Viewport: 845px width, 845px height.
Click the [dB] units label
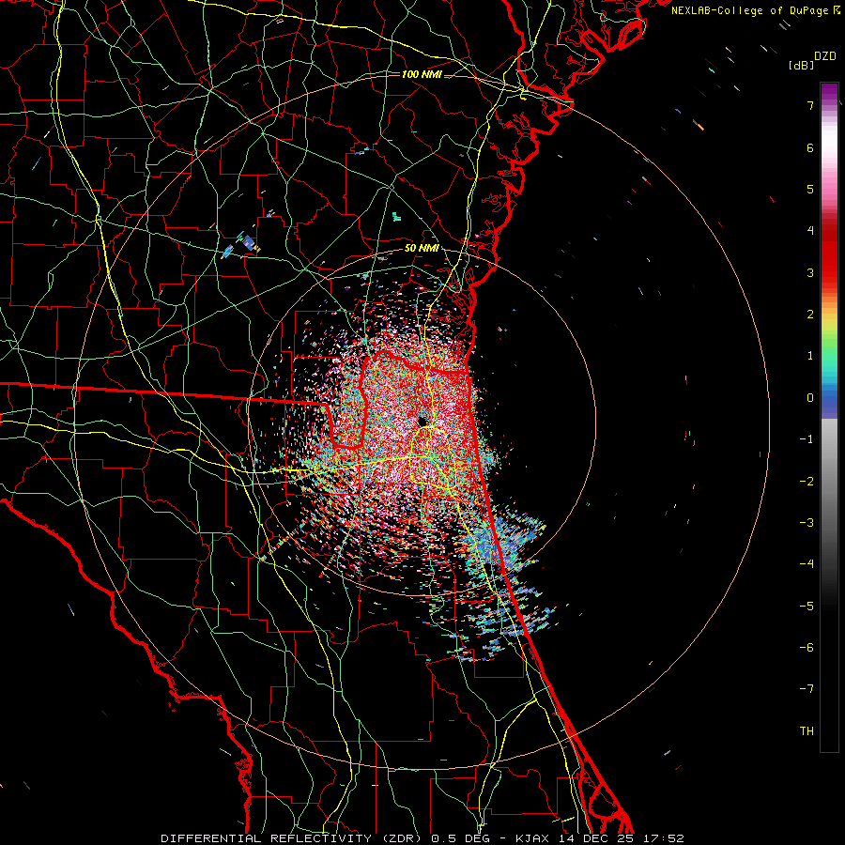(x=801, y=65)
